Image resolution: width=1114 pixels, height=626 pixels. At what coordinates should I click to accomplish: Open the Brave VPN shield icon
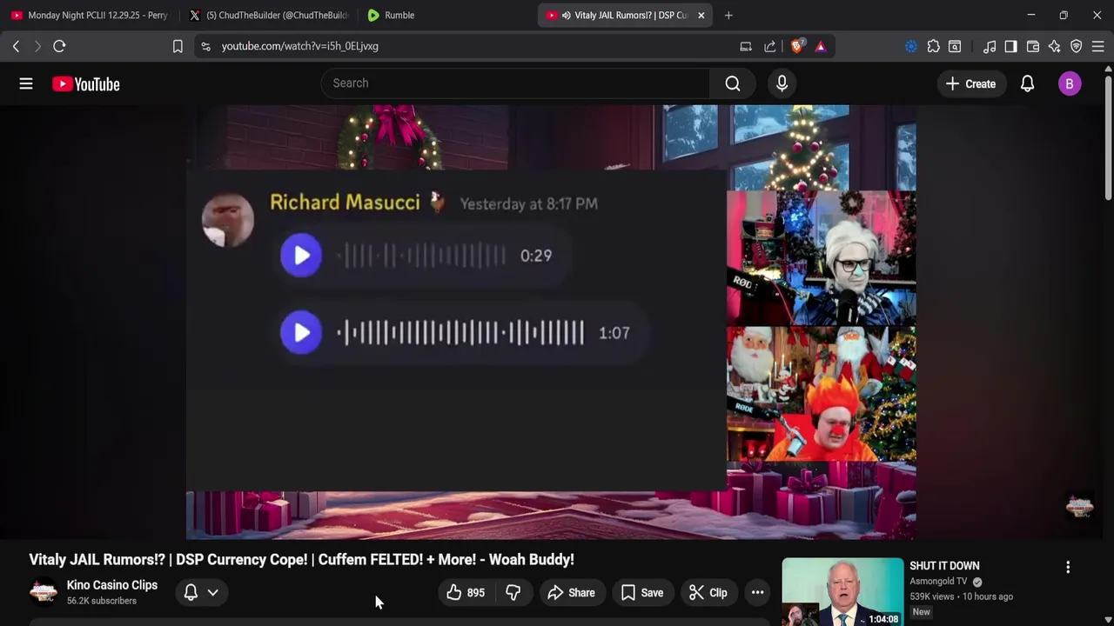pos(1077,46)
